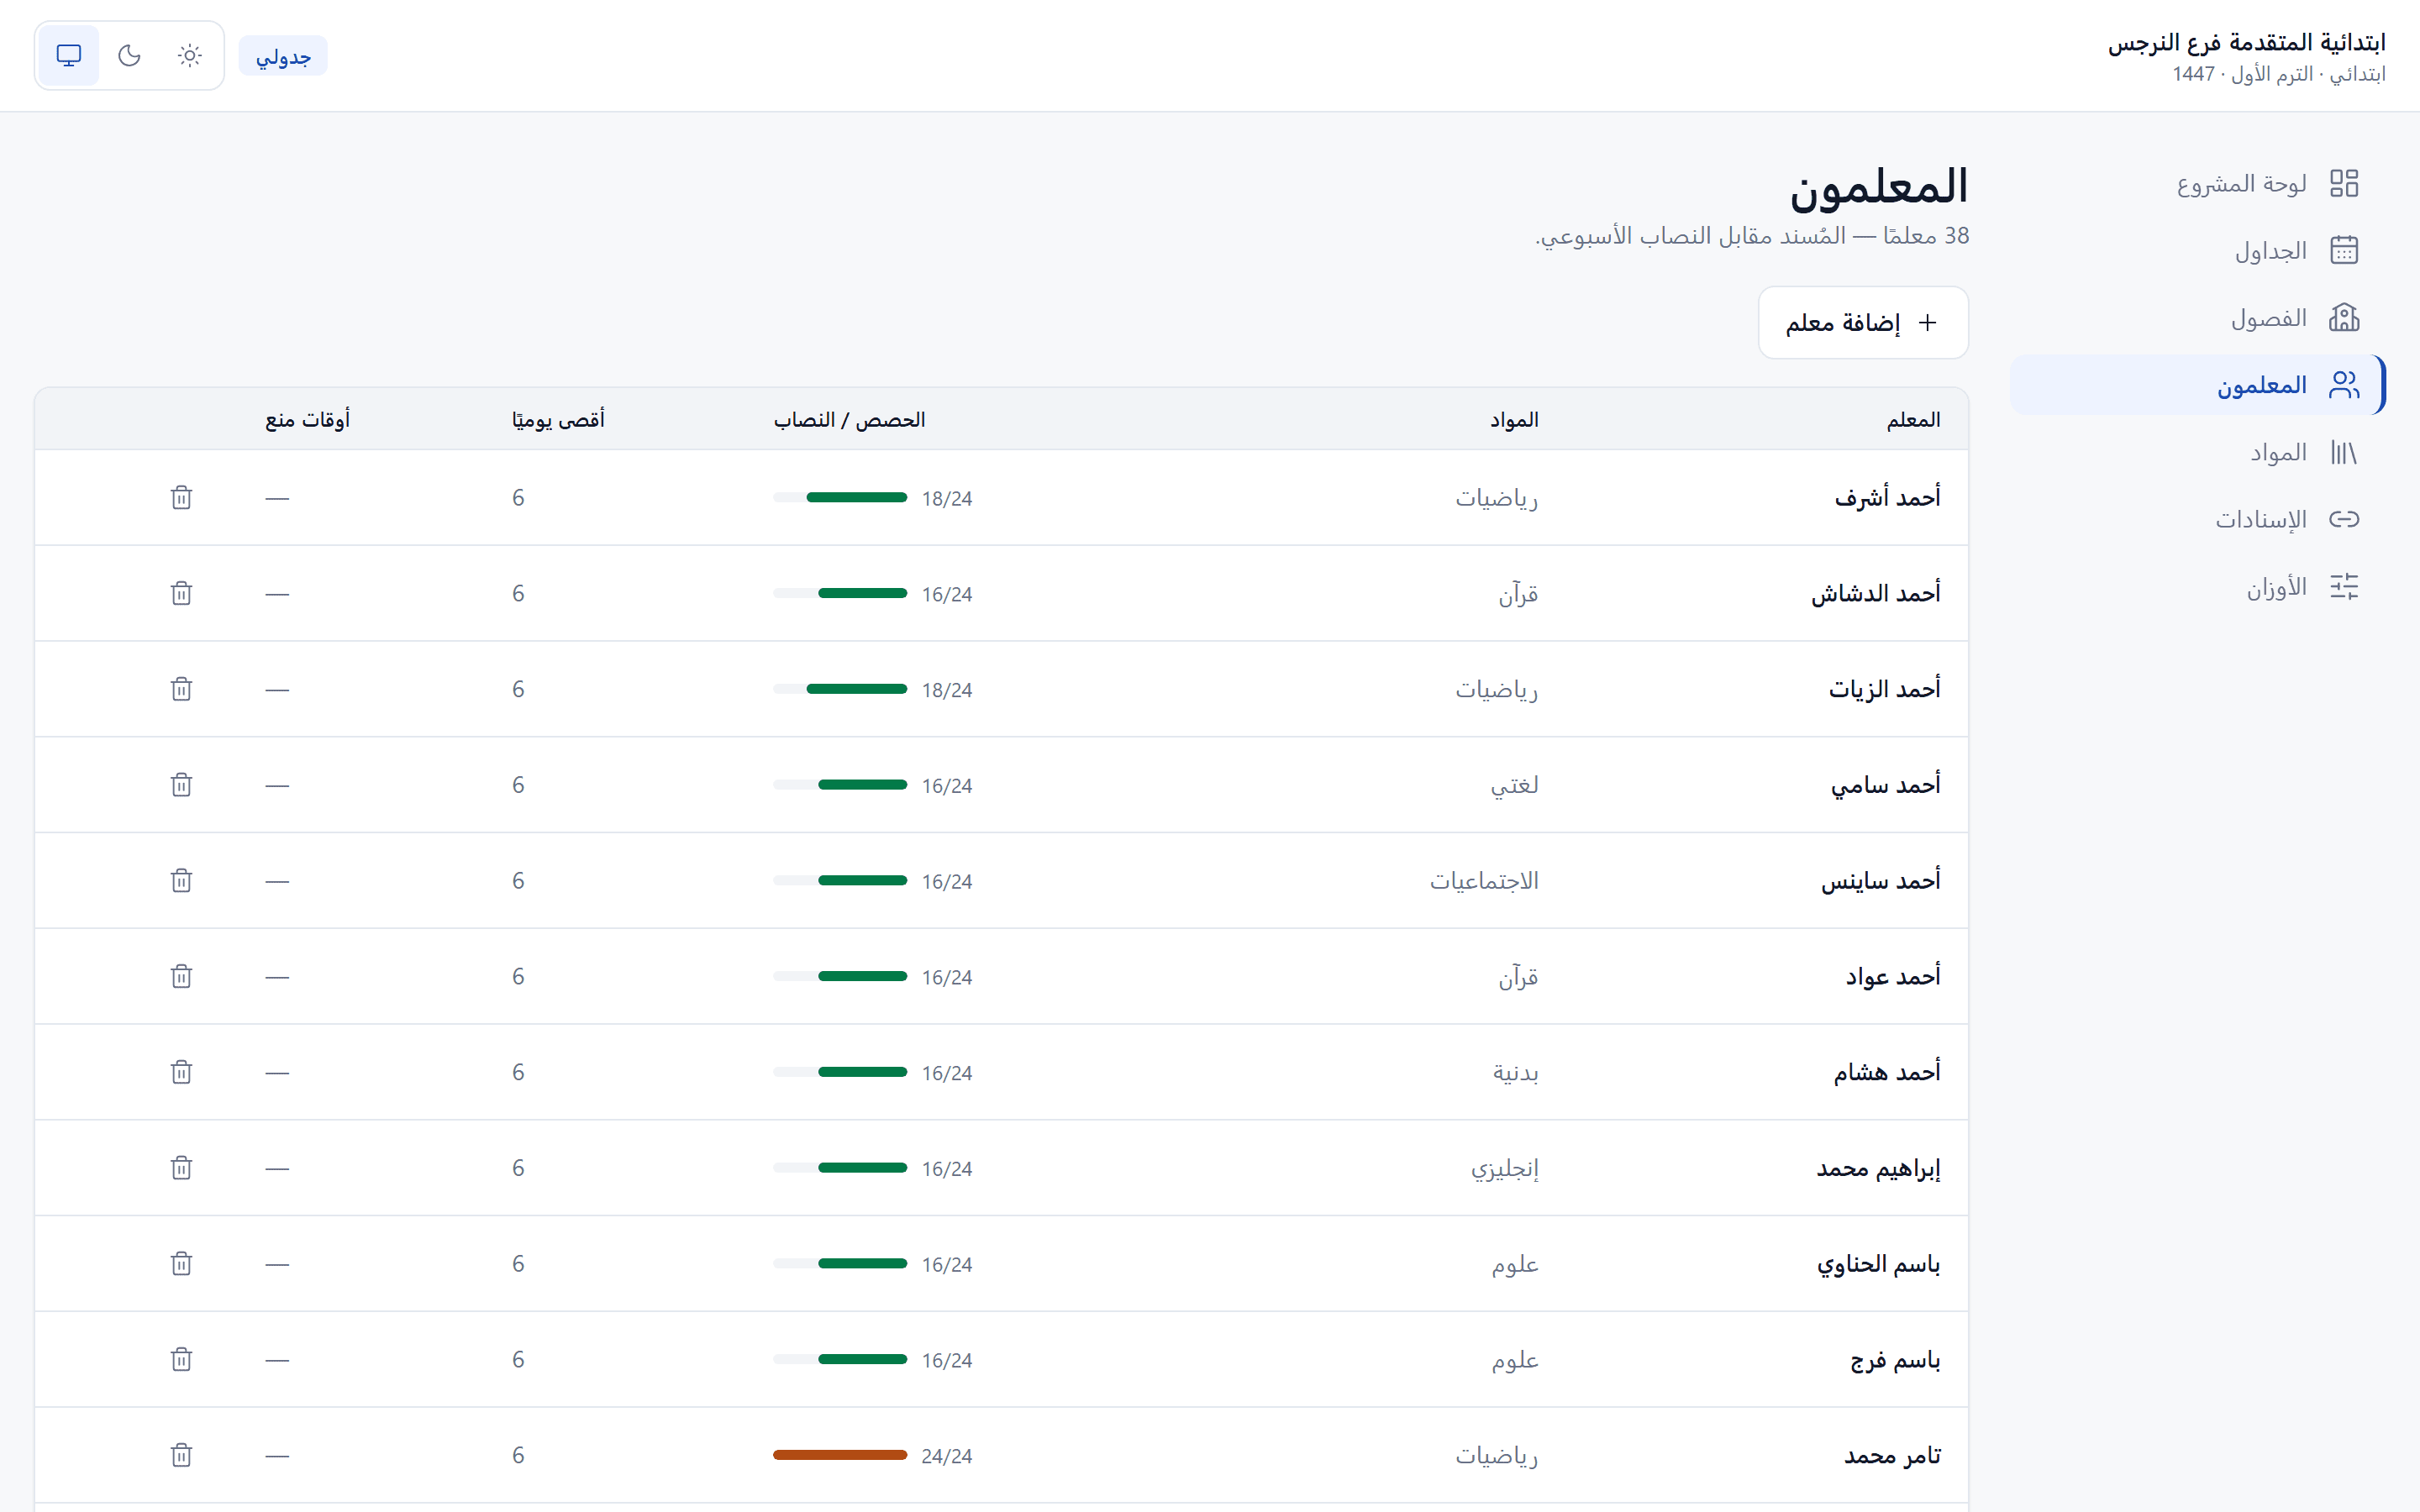2420x1512 pixels.
Task: Delete teacher تامر محمد with trash icon
Action: click(181, 1455)
